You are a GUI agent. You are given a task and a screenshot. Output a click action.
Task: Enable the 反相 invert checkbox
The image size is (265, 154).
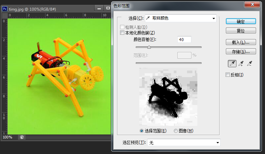click(x=228, y=75)
